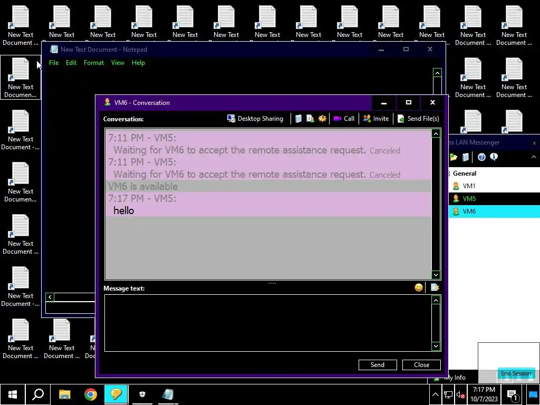Open the gear settings icon in Conversation toolbar
Screen dimensions: 540x405
point(322,119)
